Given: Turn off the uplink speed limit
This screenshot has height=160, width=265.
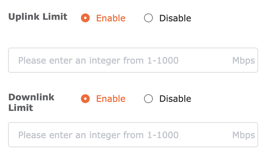Looking at the screenshot, I should [148, 18].
